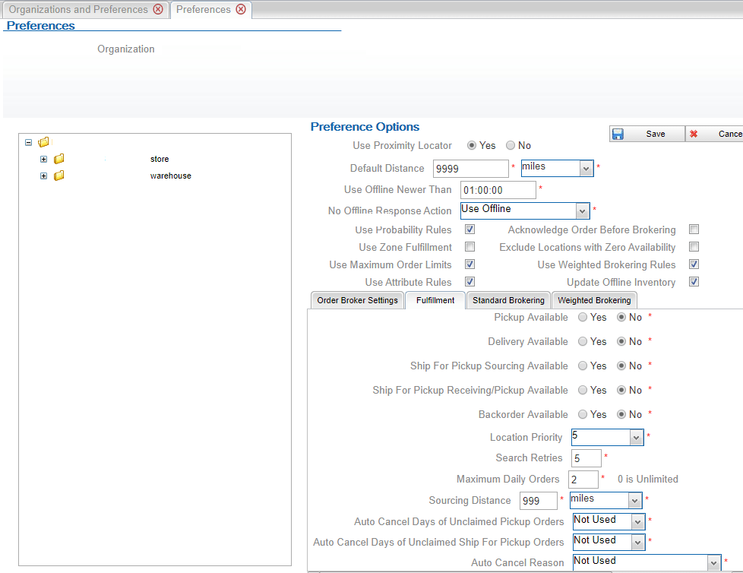The width and height of the screenshot is (743, 573).
Task: Select Yes for Pickup Available
Action: [x=580, y=317]
